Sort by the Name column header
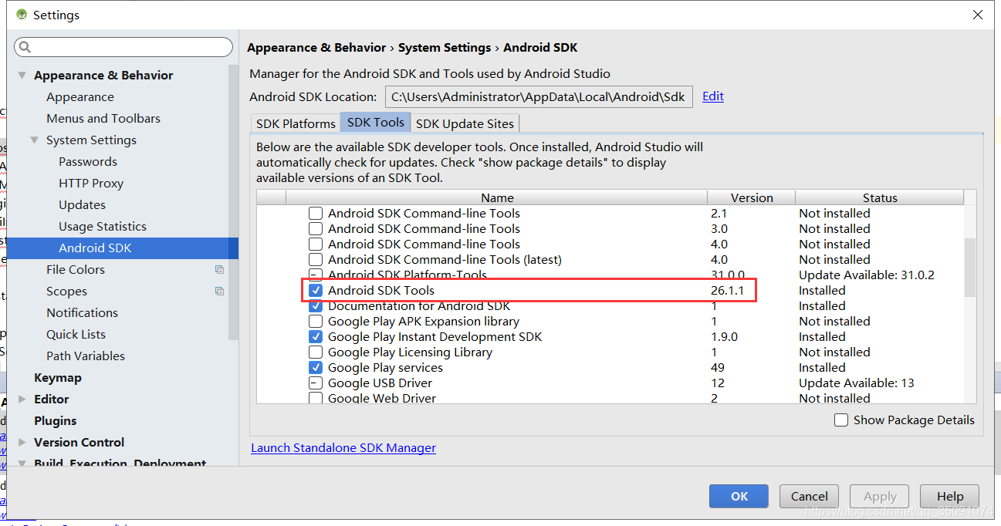 click(x=498, y=197)
